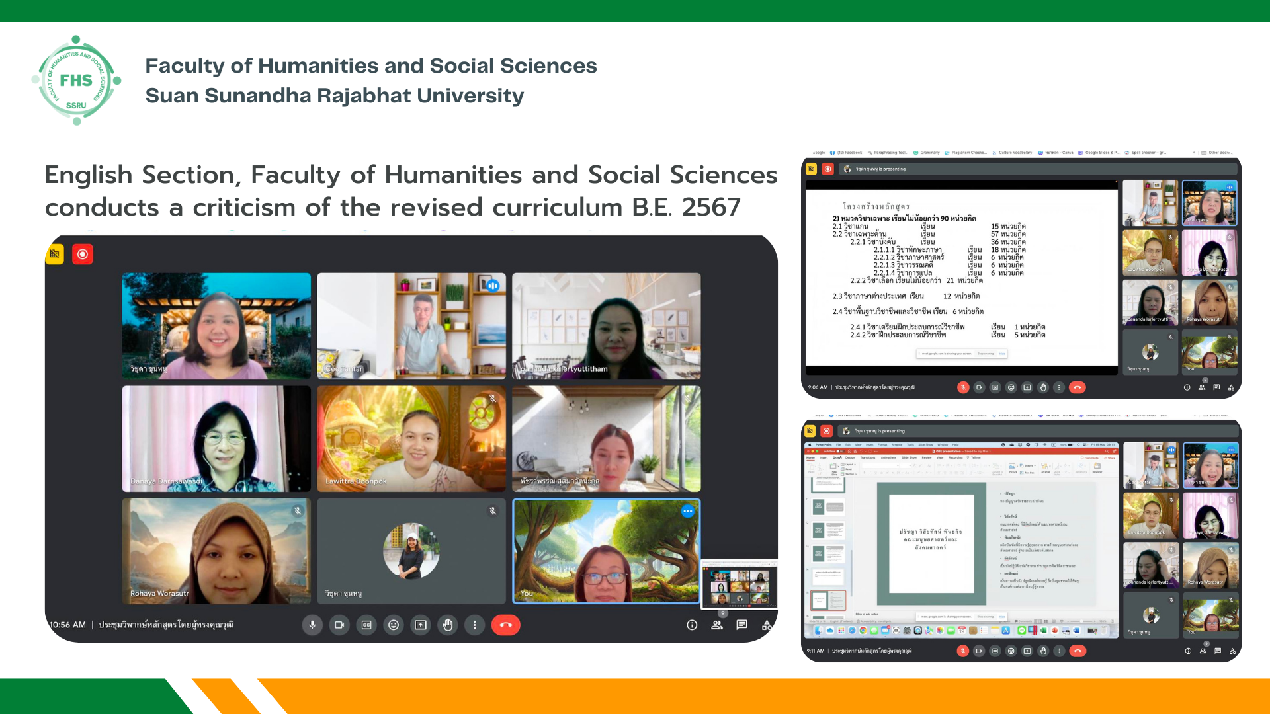This screenshot has height=714, width=1270.
Task: Show the people panel in the 10:56 AM Meet
Action: 717,625
